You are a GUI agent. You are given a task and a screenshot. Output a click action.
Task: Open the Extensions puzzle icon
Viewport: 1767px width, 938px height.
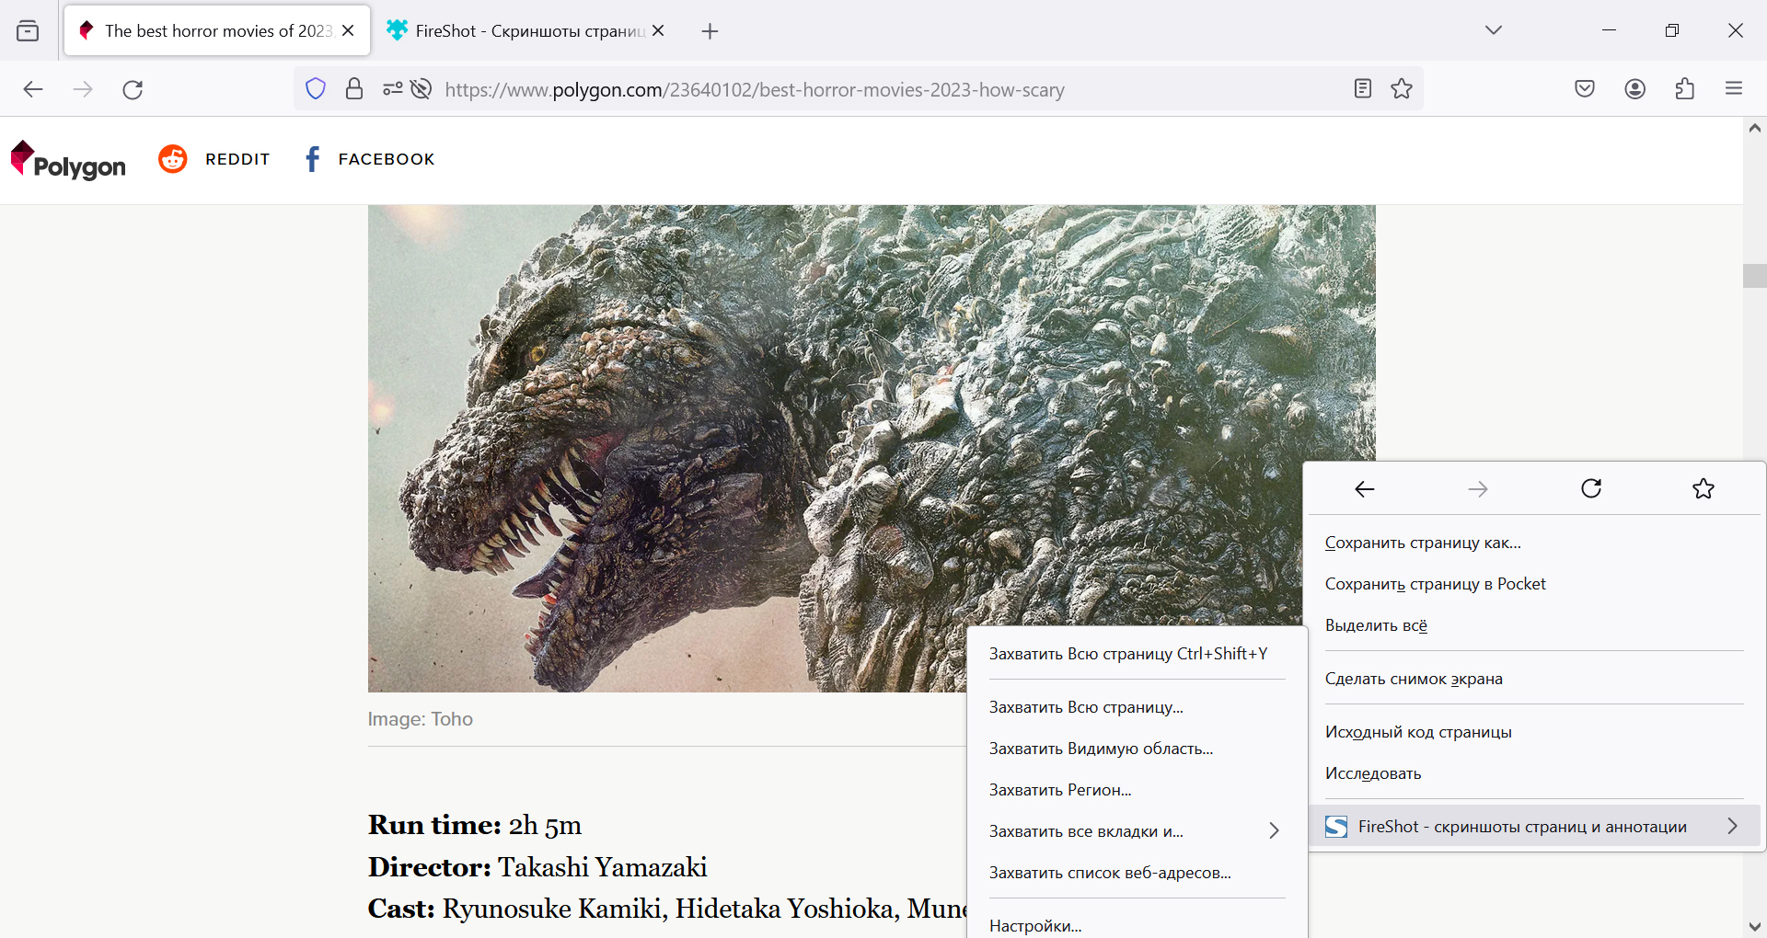(x=1685, y=88)
